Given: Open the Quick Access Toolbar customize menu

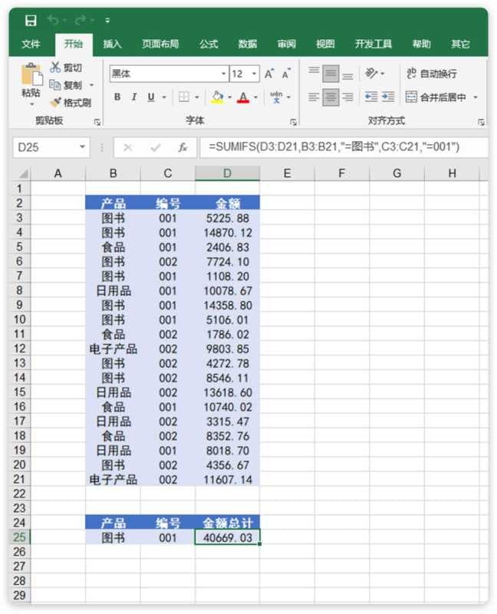Looking at the screenshot, I should 107,21.
